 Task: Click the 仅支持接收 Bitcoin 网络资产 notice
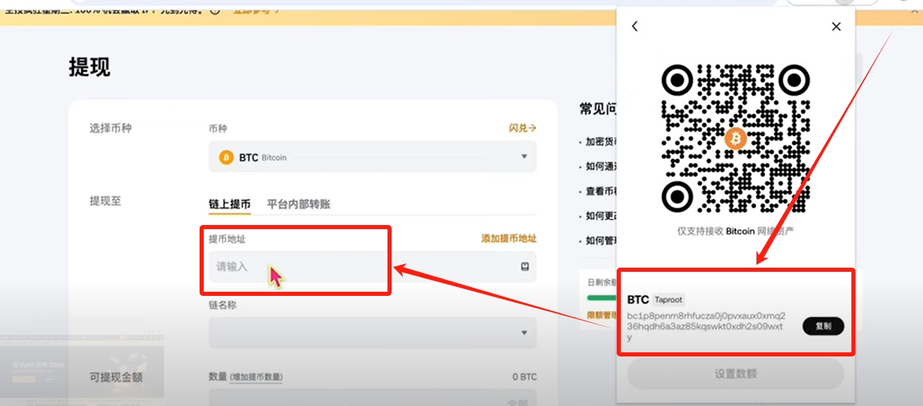735,231
